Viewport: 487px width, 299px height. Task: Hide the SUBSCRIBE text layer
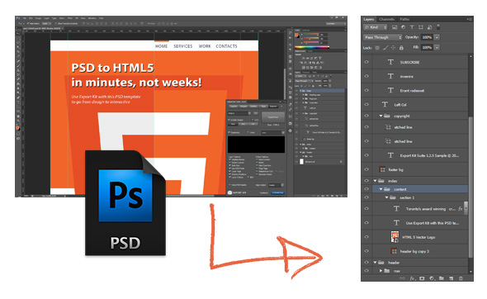point(366,62)
